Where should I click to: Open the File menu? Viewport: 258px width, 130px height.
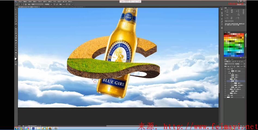coord(20,1)
